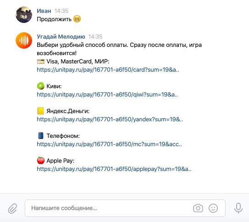Open the Иван sender name
Image resolution: width=249 pixels, height=222 pixels.
tap(44, 11)
